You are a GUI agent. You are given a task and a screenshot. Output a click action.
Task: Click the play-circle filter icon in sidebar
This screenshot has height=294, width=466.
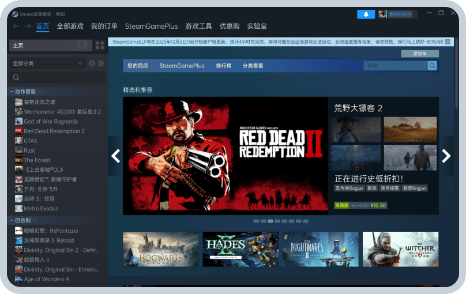coord(101,63)
